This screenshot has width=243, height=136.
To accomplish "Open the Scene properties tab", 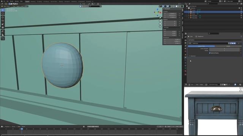I will [x=185, y=48].
